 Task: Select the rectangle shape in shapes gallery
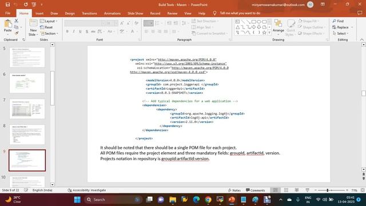point(254,22)
